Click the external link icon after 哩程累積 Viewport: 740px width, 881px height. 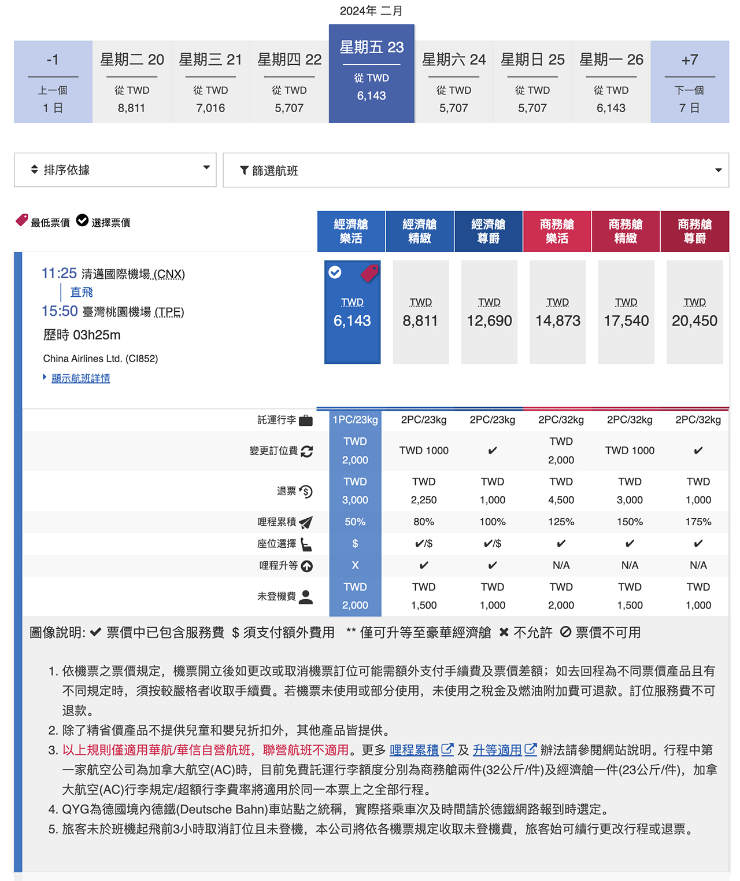click(447, 749)
